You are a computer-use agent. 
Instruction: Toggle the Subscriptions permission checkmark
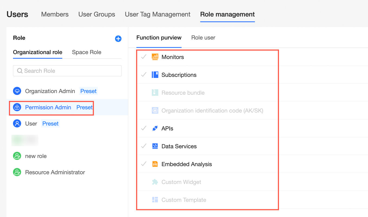point(144,75)
